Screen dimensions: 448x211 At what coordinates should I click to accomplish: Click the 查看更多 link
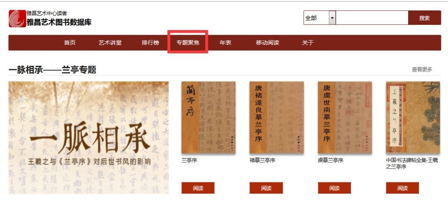422,69
